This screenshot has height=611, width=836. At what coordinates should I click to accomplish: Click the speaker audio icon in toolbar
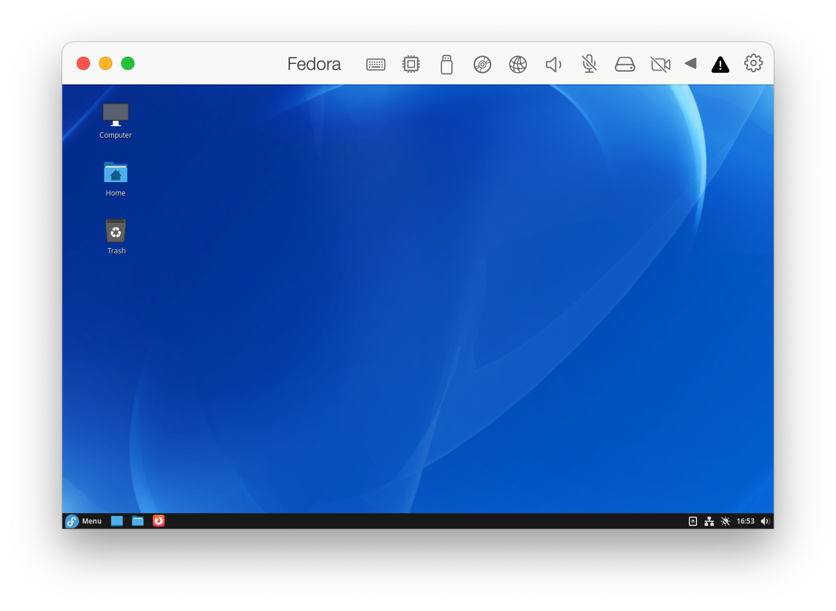554,64
